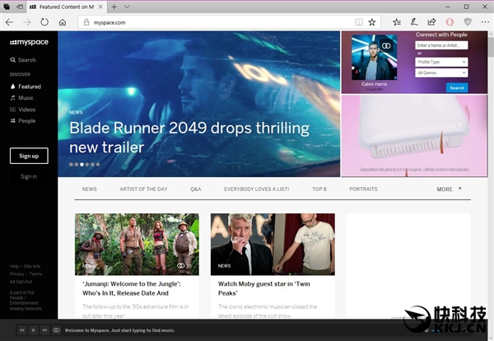Refresh the page using the reload icon
494x341 pixels.
44,22
